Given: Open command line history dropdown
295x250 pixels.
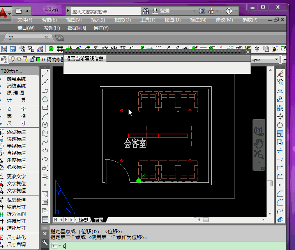Looking at the screenshot, I should coord(60,246).
